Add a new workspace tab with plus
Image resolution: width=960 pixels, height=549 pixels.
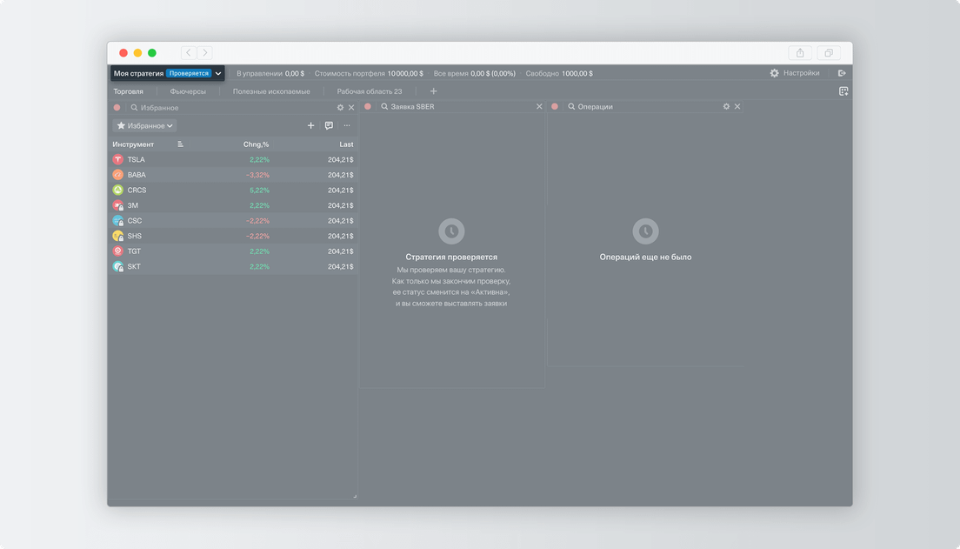click(x=434, y=91)
